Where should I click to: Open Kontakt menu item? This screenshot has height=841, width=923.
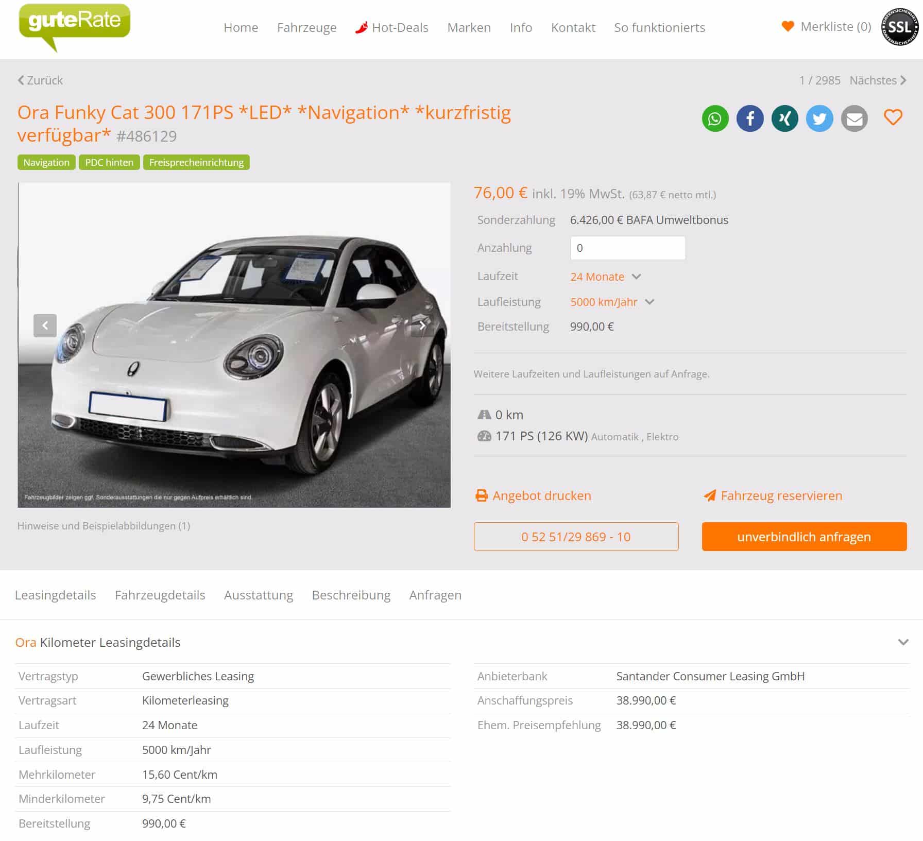(x=573, y=27)
